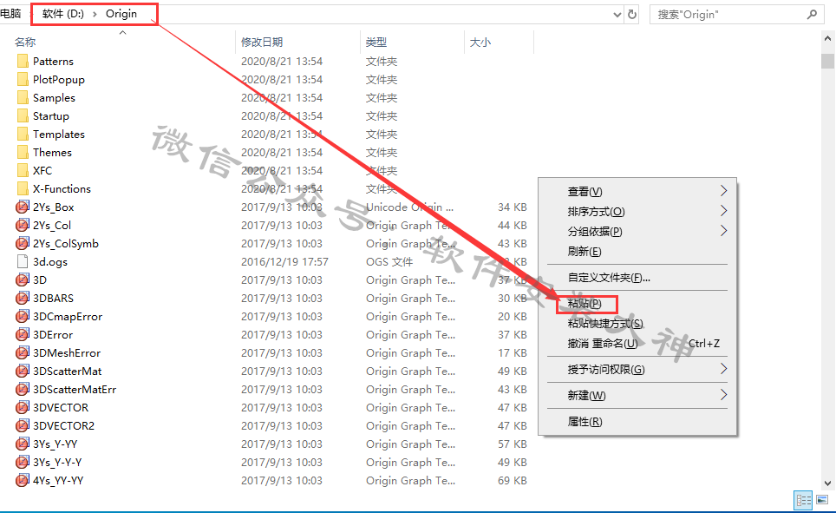
Task: Select the 3DVECTOR file name
Action: tap(61, 407)
